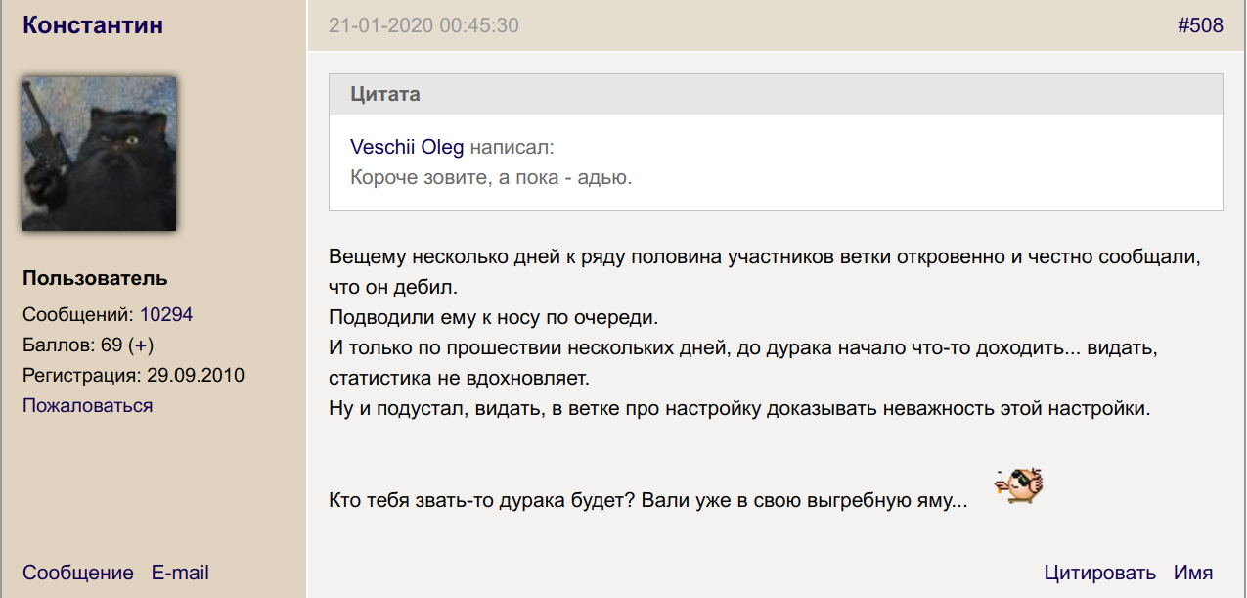Click the Цитата quote block header
Viewport: 1247px width, 598px height.
point(385,95)
